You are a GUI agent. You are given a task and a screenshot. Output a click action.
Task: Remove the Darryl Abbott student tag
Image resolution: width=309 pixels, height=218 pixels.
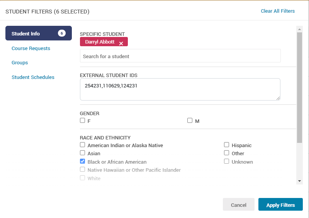point(121,44)
